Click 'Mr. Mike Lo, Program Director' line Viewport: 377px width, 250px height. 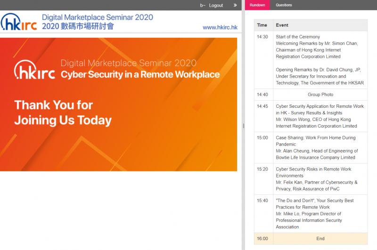pyautogui.click(x=309, y=214)
